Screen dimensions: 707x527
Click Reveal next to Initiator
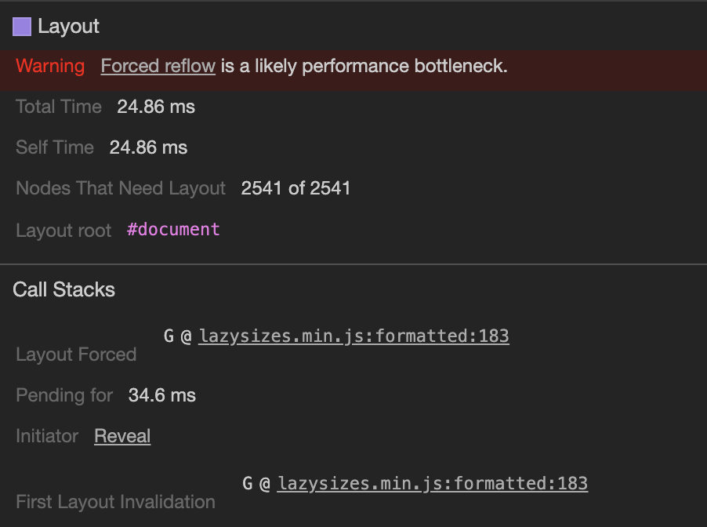click(121, 436)
